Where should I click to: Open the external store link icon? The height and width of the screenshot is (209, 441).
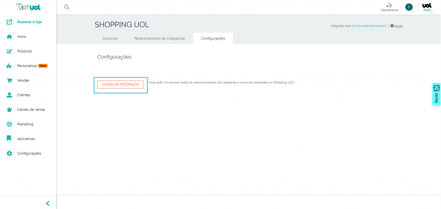(x=9, y=22)
